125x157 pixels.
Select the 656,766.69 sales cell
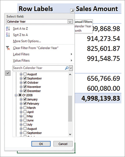(103, 78)
